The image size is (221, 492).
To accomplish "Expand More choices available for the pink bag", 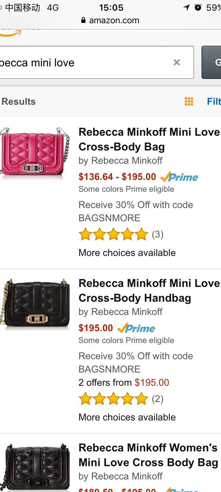I will pyautogui.click(x=127, y=253).
